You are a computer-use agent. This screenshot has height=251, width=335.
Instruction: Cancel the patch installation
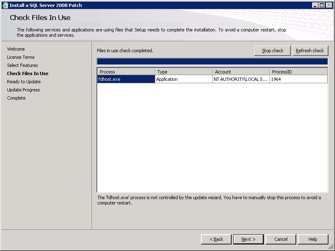coord(281,239)
